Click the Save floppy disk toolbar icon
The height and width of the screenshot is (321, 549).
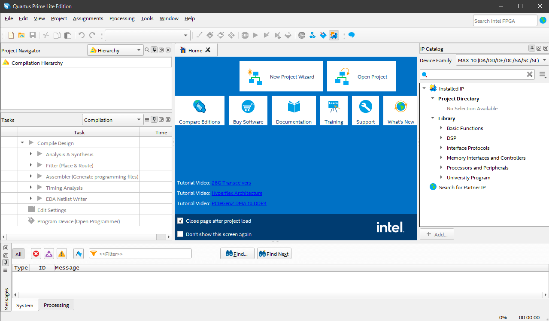tap(32, 35)
